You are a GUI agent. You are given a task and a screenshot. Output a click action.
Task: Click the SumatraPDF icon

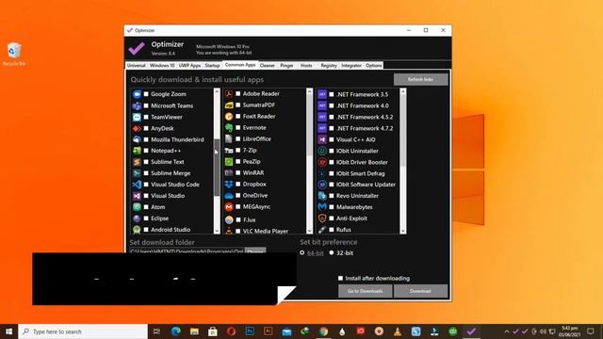point(229,105)
